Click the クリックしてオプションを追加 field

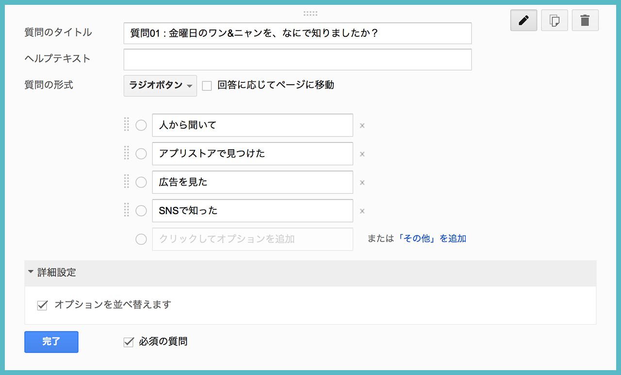(252, 239)
